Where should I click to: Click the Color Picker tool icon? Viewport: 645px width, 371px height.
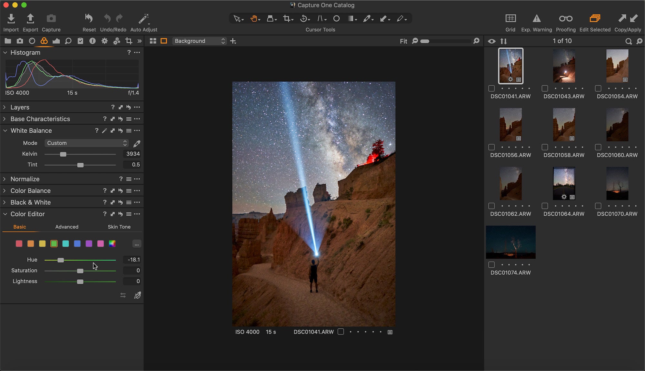coord(367,18)
